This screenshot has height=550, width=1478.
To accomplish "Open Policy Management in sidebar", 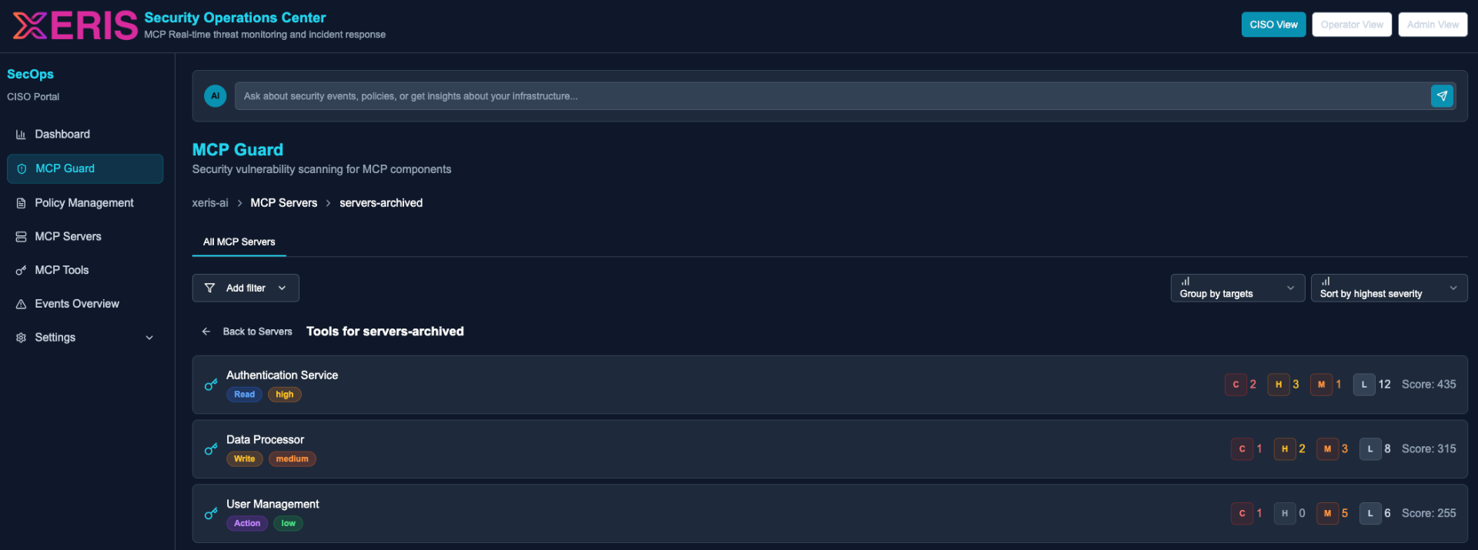I will pyautogui.click(x=84, y=203).
